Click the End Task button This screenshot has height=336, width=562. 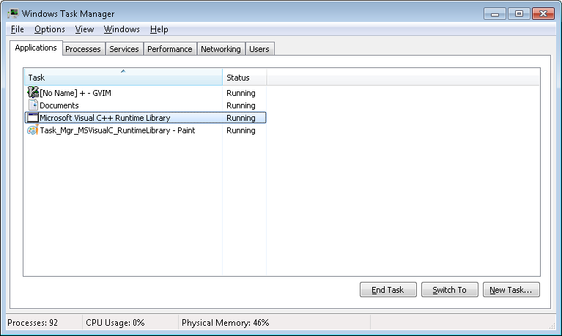tap(388, 289)
